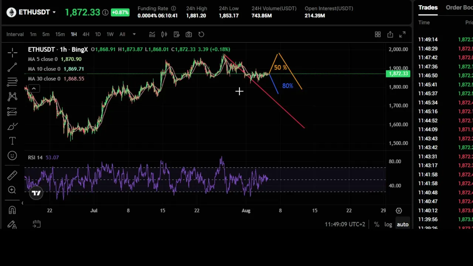This screenshot has height=266, width=473.
Task: Click the 50 % label on the chart
Action: pos(280,68)
